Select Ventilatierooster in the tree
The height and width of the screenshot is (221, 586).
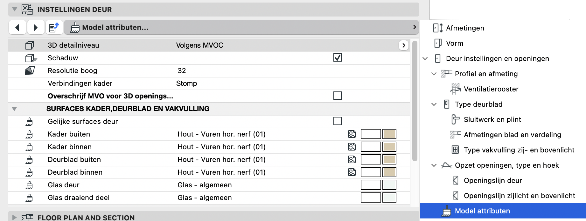tap(491, 89)
